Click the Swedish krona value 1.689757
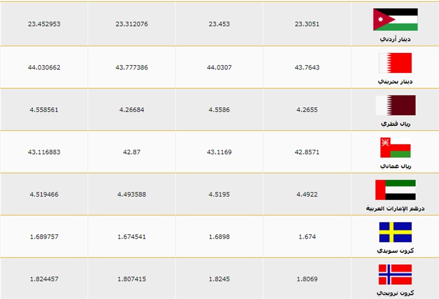This screenshot has width=439, height=299. 44,236
